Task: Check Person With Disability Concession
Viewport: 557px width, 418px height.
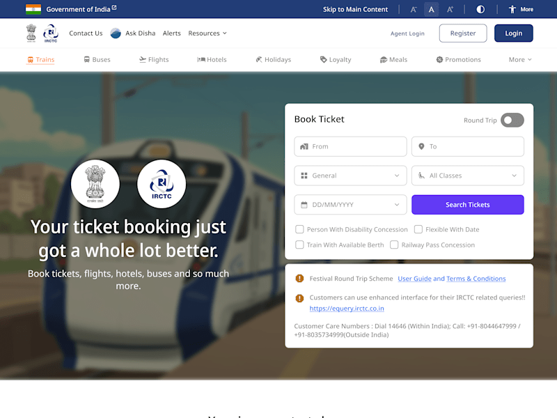Action: point(299,229)
